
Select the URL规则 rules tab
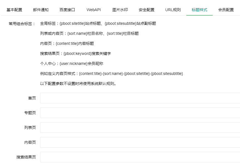click(173, 9)
